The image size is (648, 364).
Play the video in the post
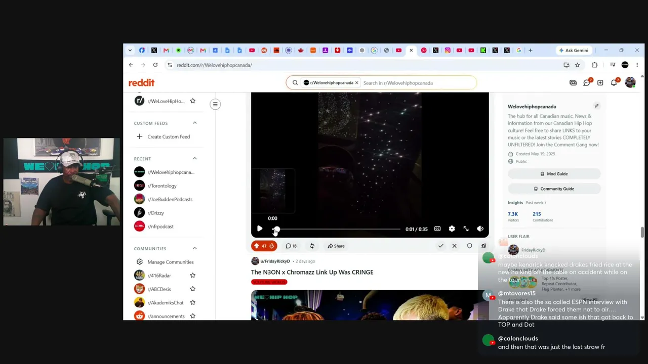tap(260, 229)
